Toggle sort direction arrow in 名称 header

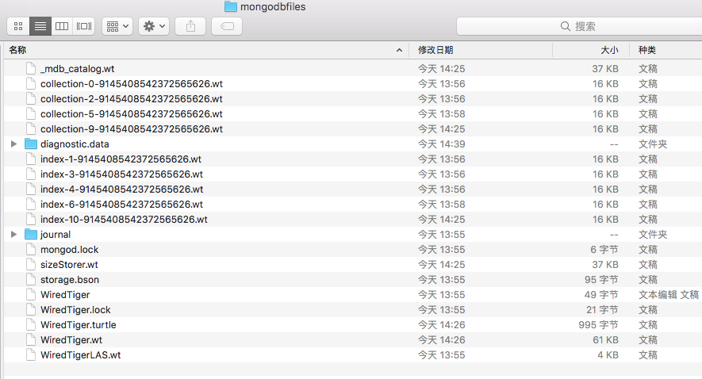[399, 50]
